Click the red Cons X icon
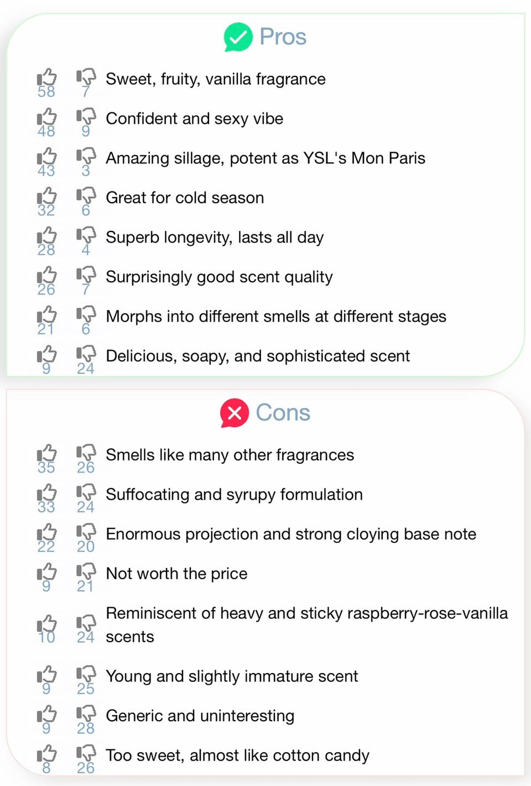Image resolution: width=531 pixels, height=786 pixels. click(x=235, y=413)
